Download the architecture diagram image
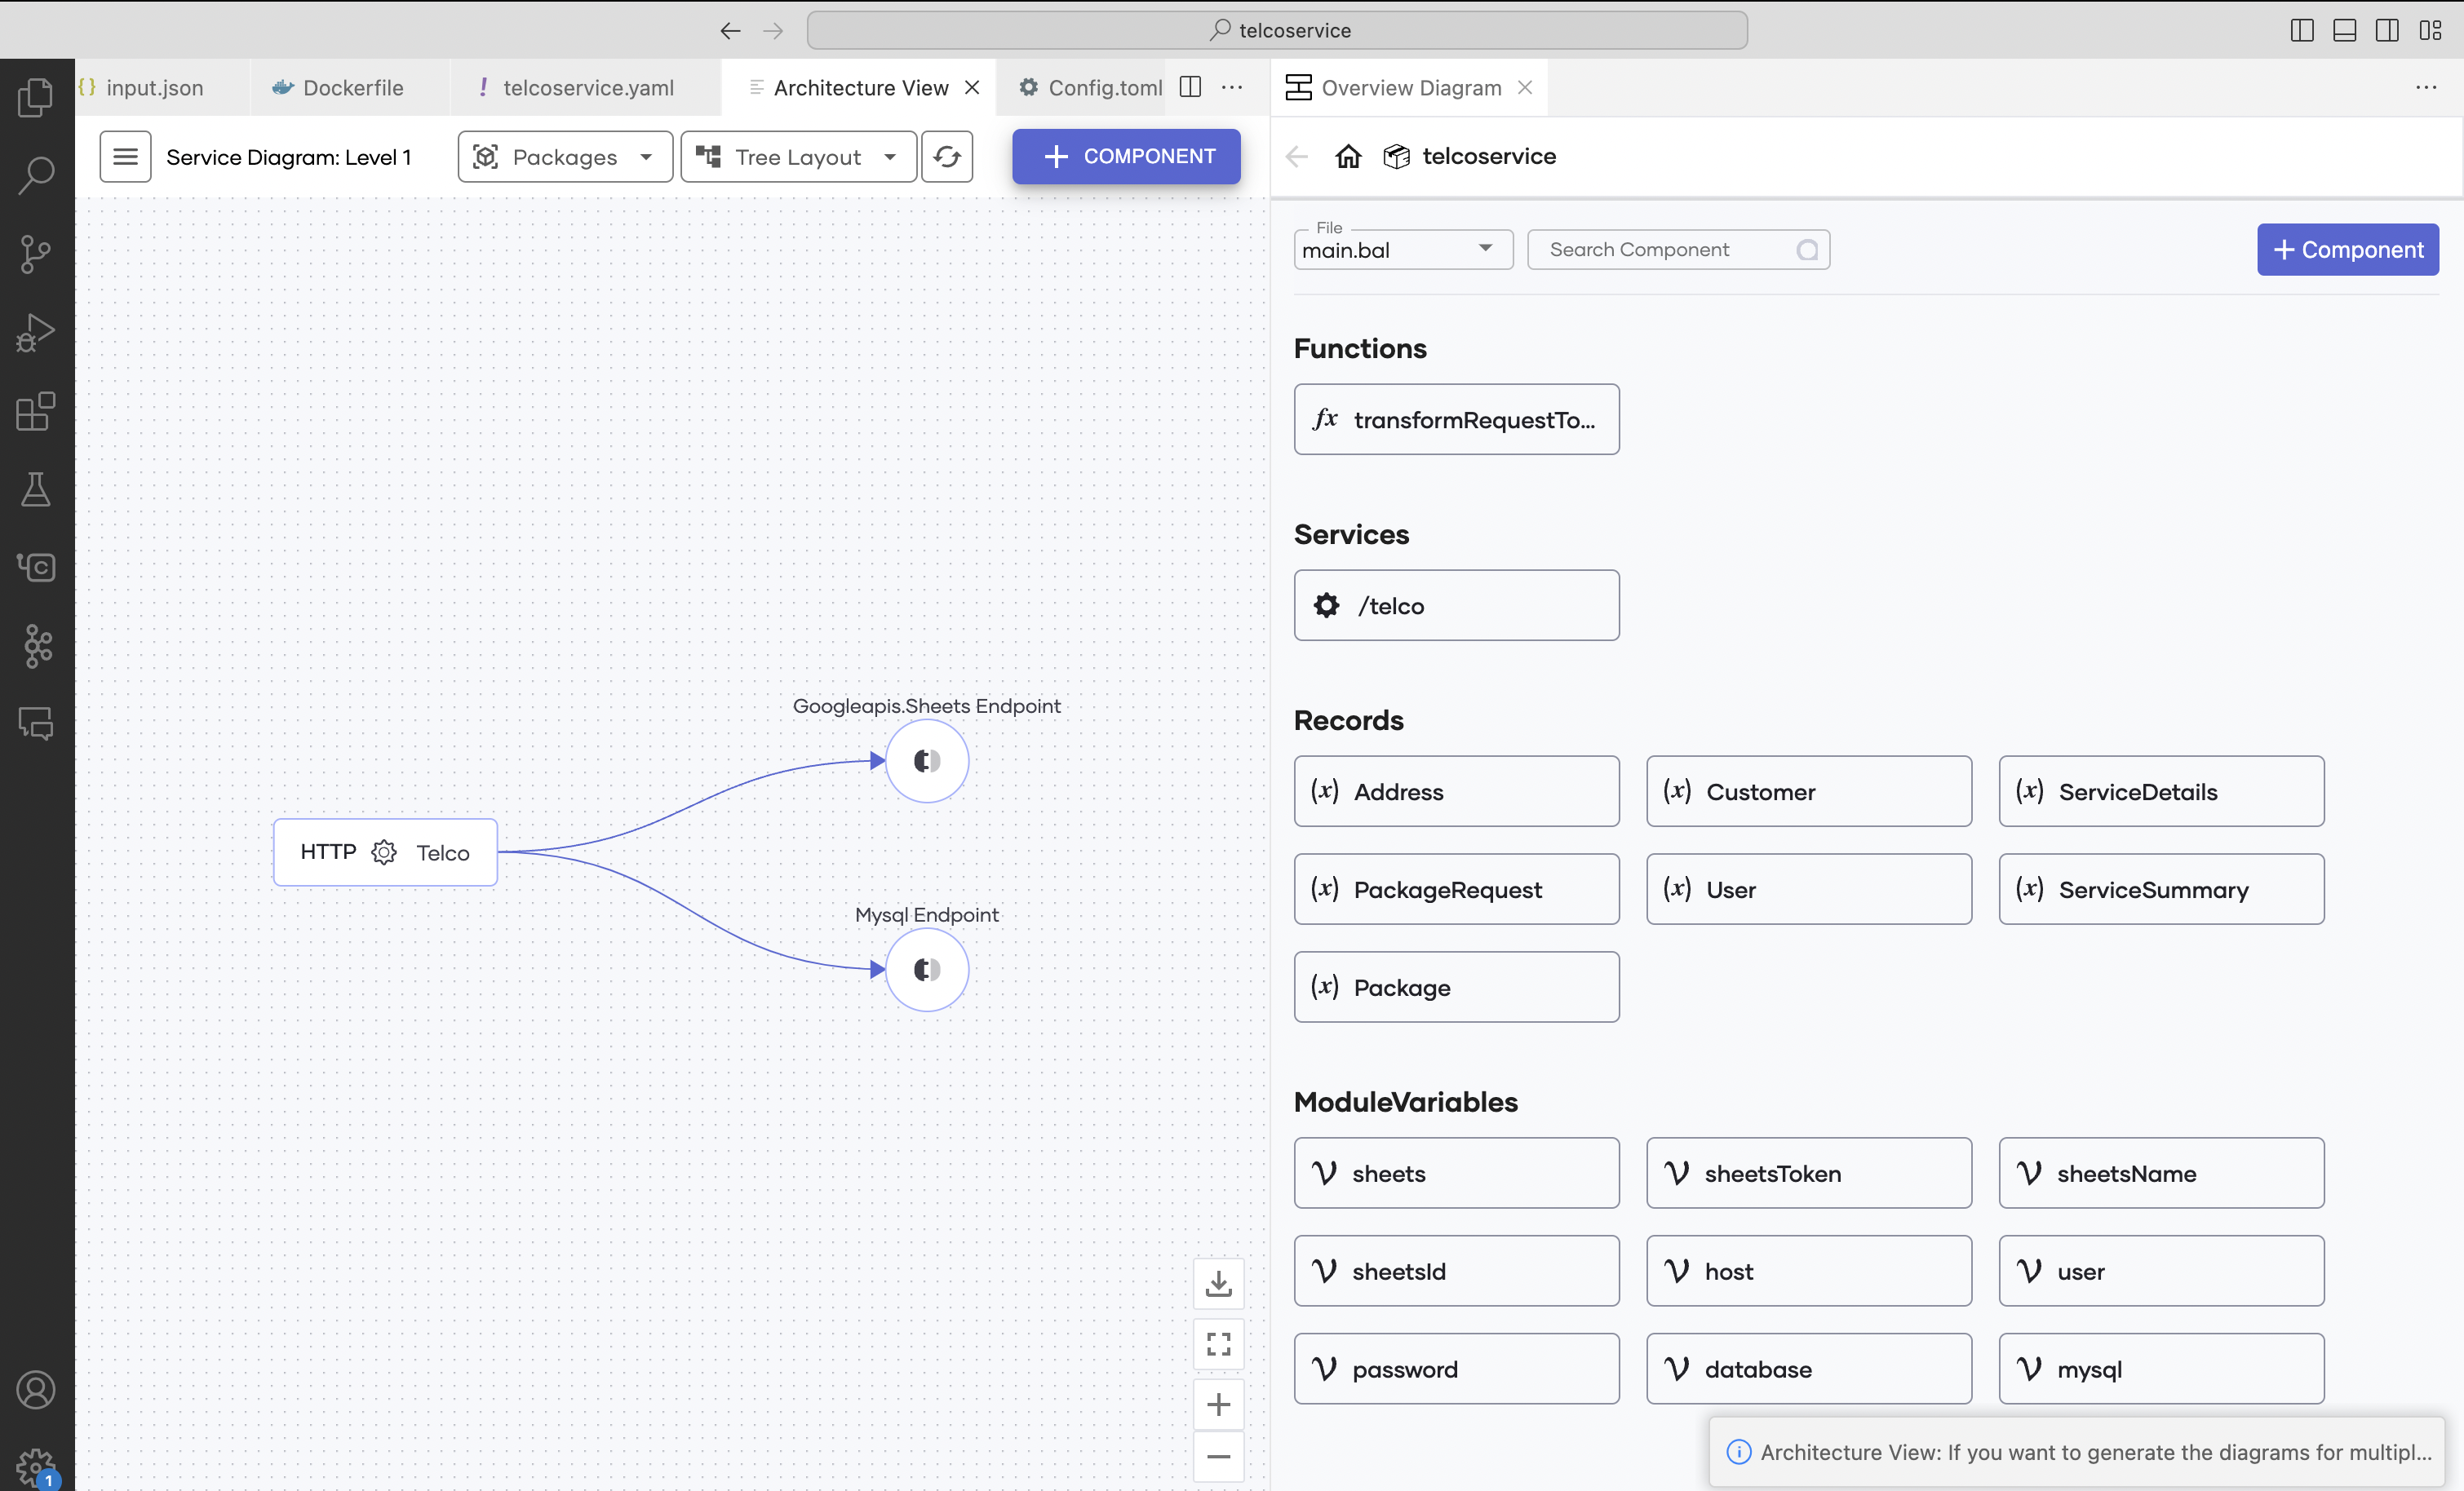This screenshot has height=1491, width=2464. (1218, 1283)
